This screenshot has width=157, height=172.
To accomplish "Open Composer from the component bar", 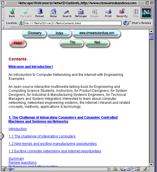I will pyautogui.click(x=145, y=169).
